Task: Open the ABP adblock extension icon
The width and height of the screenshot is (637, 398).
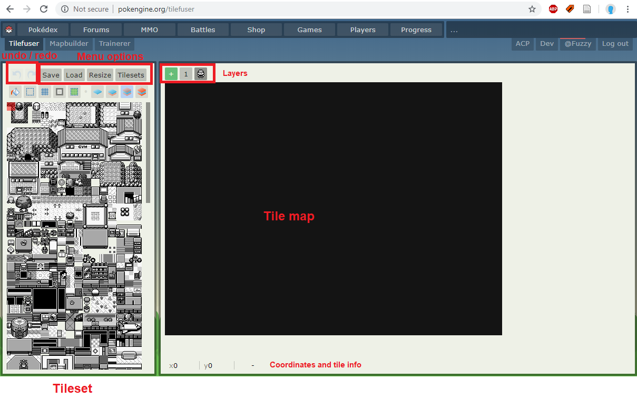Action: coord(553,9)
